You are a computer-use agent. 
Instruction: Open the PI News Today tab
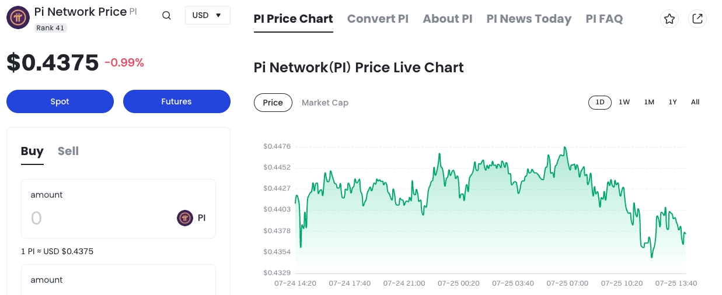point(529,19)
